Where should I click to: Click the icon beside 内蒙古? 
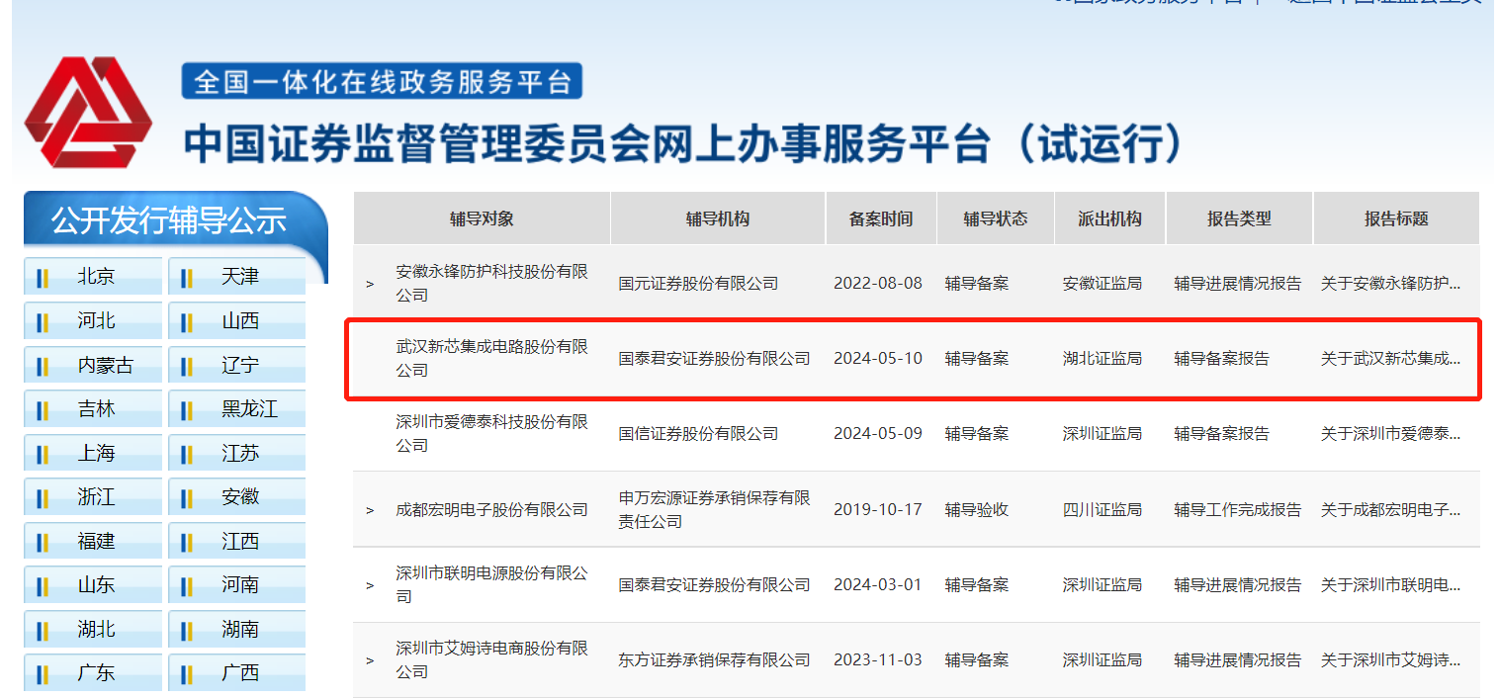pyautogui.click(x=43, y=366)
